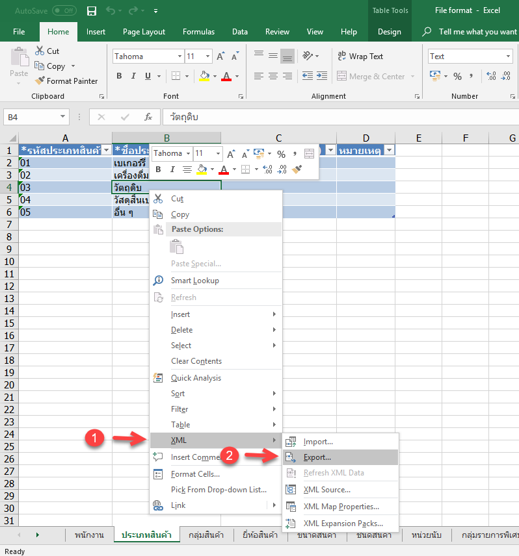Switch to Formulas ribbon tab

[x=198, y=32]
